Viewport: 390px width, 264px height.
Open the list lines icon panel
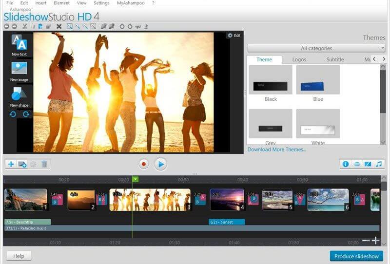[x=357, y=164]
